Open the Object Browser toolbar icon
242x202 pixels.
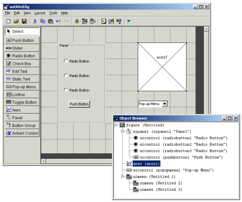point(119,21)
